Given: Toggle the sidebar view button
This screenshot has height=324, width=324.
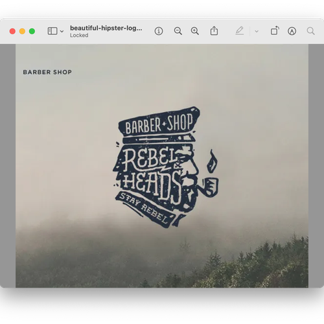Looking at the screenshot, I should (52, 31).
